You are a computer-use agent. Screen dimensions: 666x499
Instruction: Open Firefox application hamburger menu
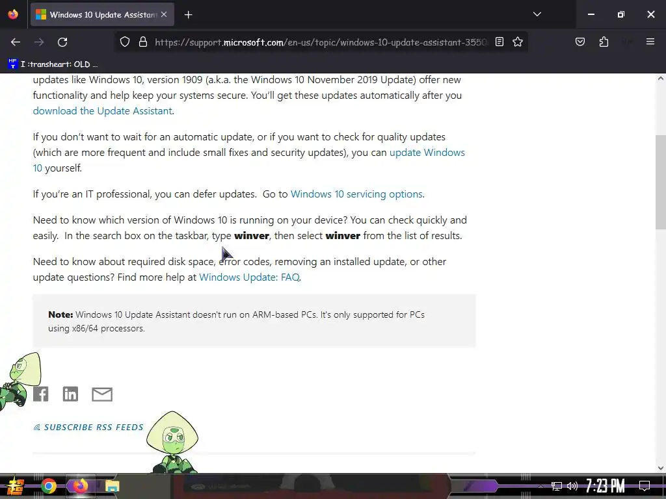click(x=650, y=42)
